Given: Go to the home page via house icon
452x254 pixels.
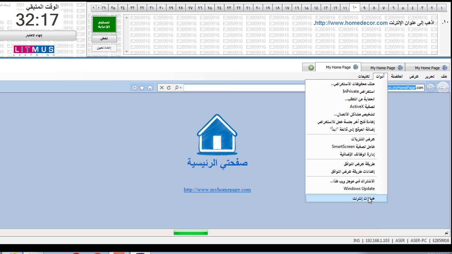Looking at the screenshot, I should coord(150,88).
